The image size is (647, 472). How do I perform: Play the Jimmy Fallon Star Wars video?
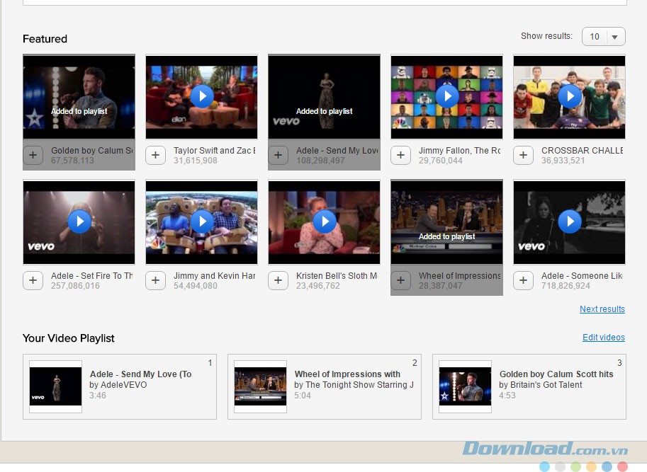pos(447,96)
